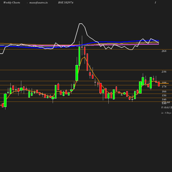Click the 216 price level label
172x172 pixels.
click(164, 72)
